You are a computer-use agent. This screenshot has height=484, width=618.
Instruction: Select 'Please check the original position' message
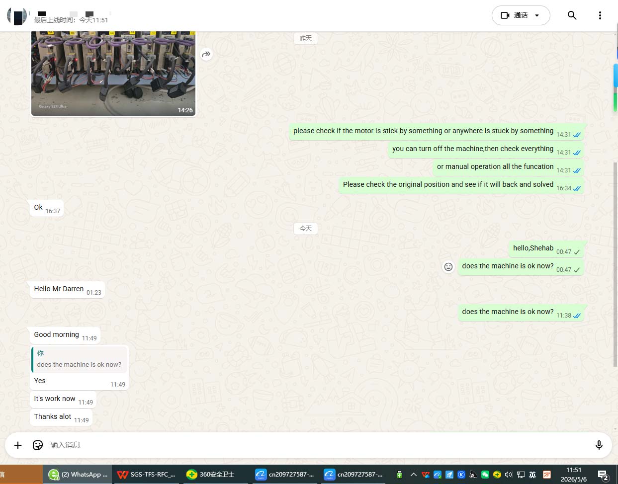(x=461, y=185)
